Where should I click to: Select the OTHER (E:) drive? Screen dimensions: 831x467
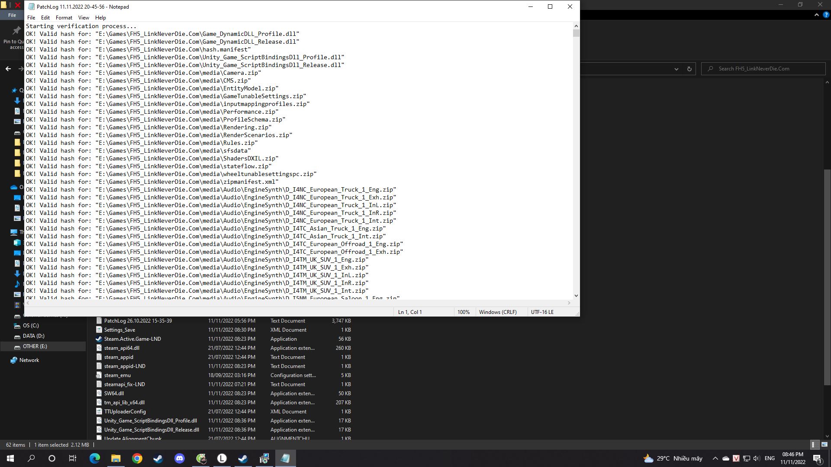tap(35, 346)
